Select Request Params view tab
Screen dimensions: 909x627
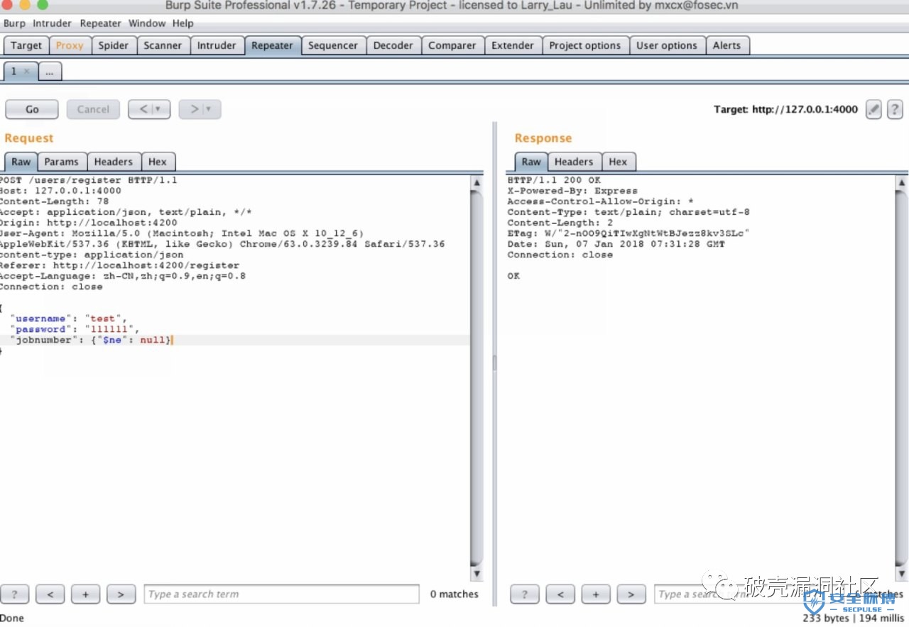62,162
